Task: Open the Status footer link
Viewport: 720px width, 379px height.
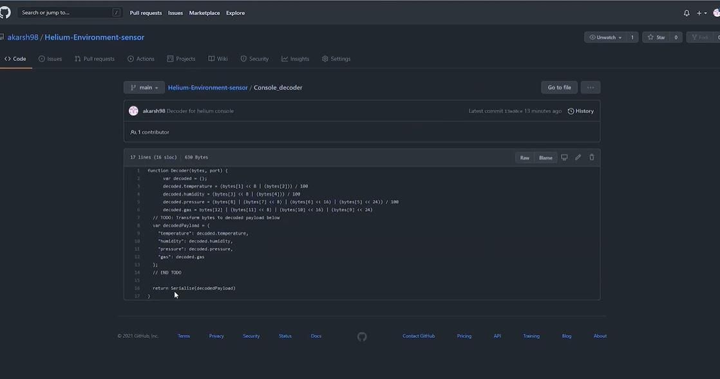Action: [x=285, y=336]
